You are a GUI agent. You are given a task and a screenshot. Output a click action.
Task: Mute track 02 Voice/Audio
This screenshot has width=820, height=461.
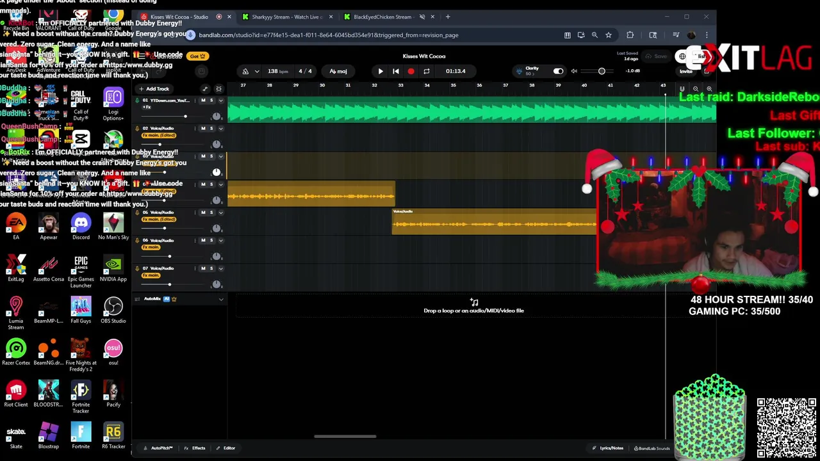[x=203, y=128]
